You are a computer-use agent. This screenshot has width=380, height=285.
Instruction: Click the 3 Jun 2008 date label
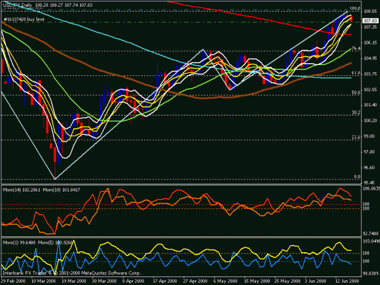[x=316, y=281]
